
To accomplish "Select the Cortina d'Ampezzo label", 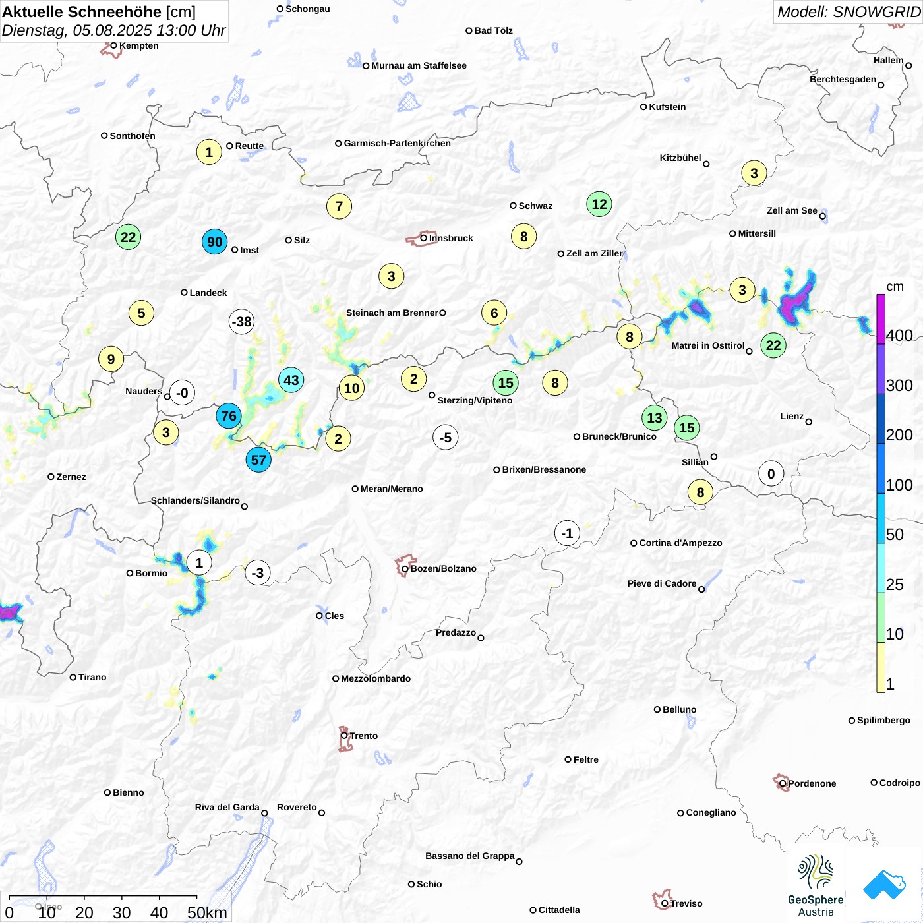I will 681,543.
